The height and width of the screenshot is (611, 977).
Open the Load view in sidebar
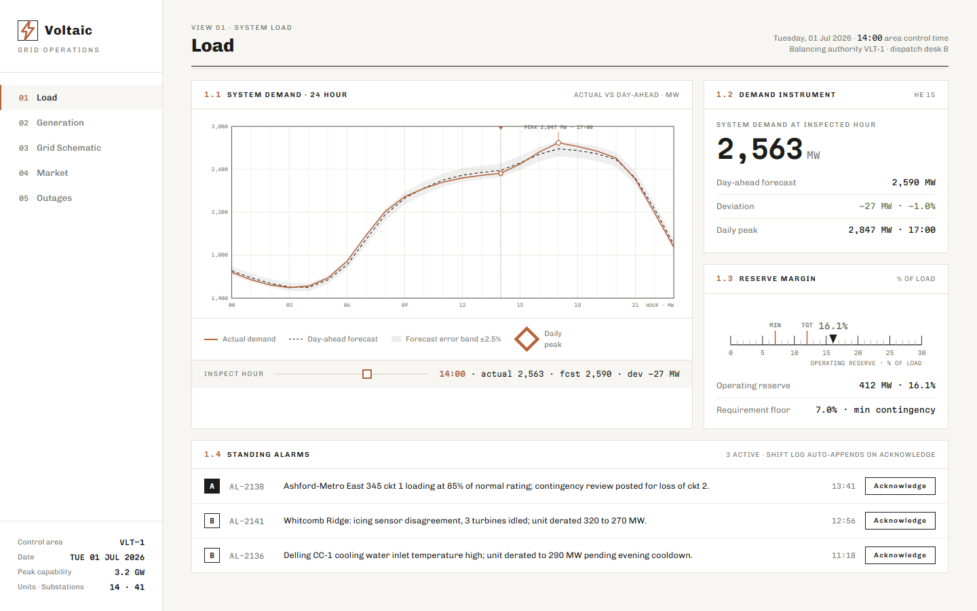pos(81,98)
